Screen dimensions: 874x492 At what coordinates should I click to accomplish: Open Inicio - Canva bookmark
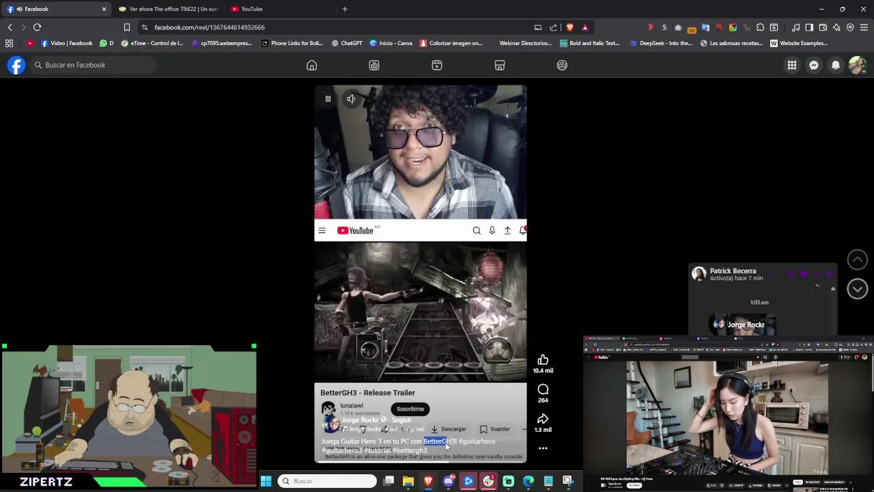click(x=391, y=43)
